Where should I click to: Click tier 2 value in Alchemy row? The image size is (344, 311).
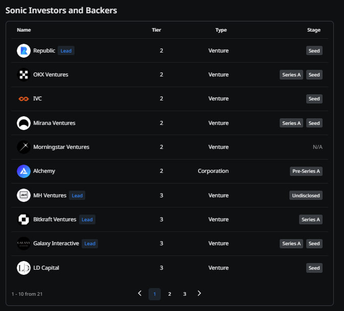coord(161,171)
